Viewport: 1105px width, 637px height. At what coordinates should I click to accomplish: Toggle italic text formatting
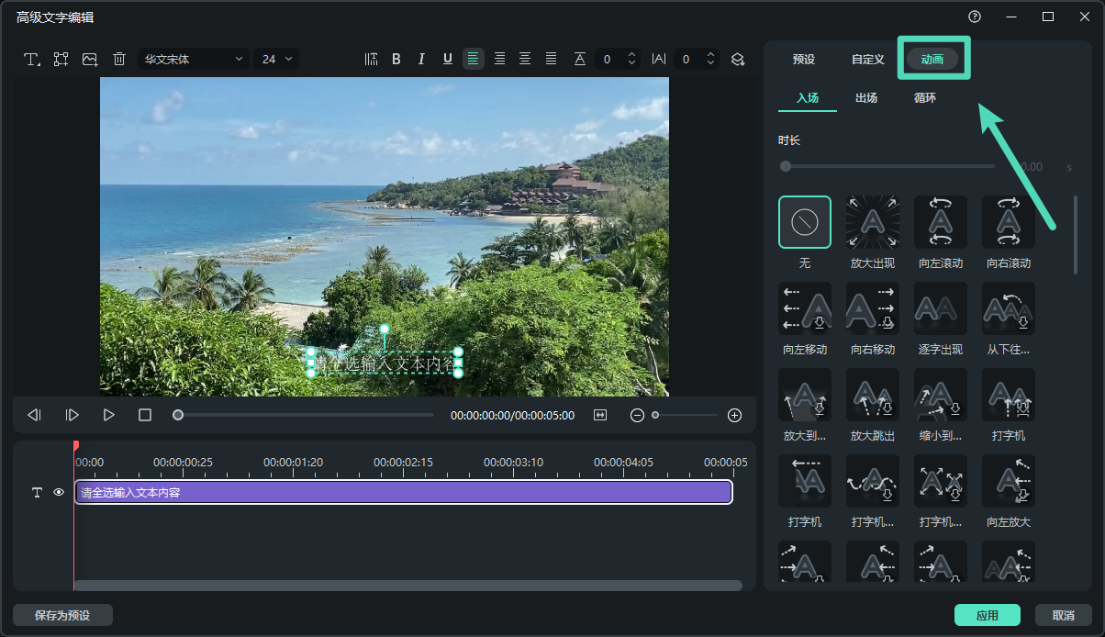(421, 59)
